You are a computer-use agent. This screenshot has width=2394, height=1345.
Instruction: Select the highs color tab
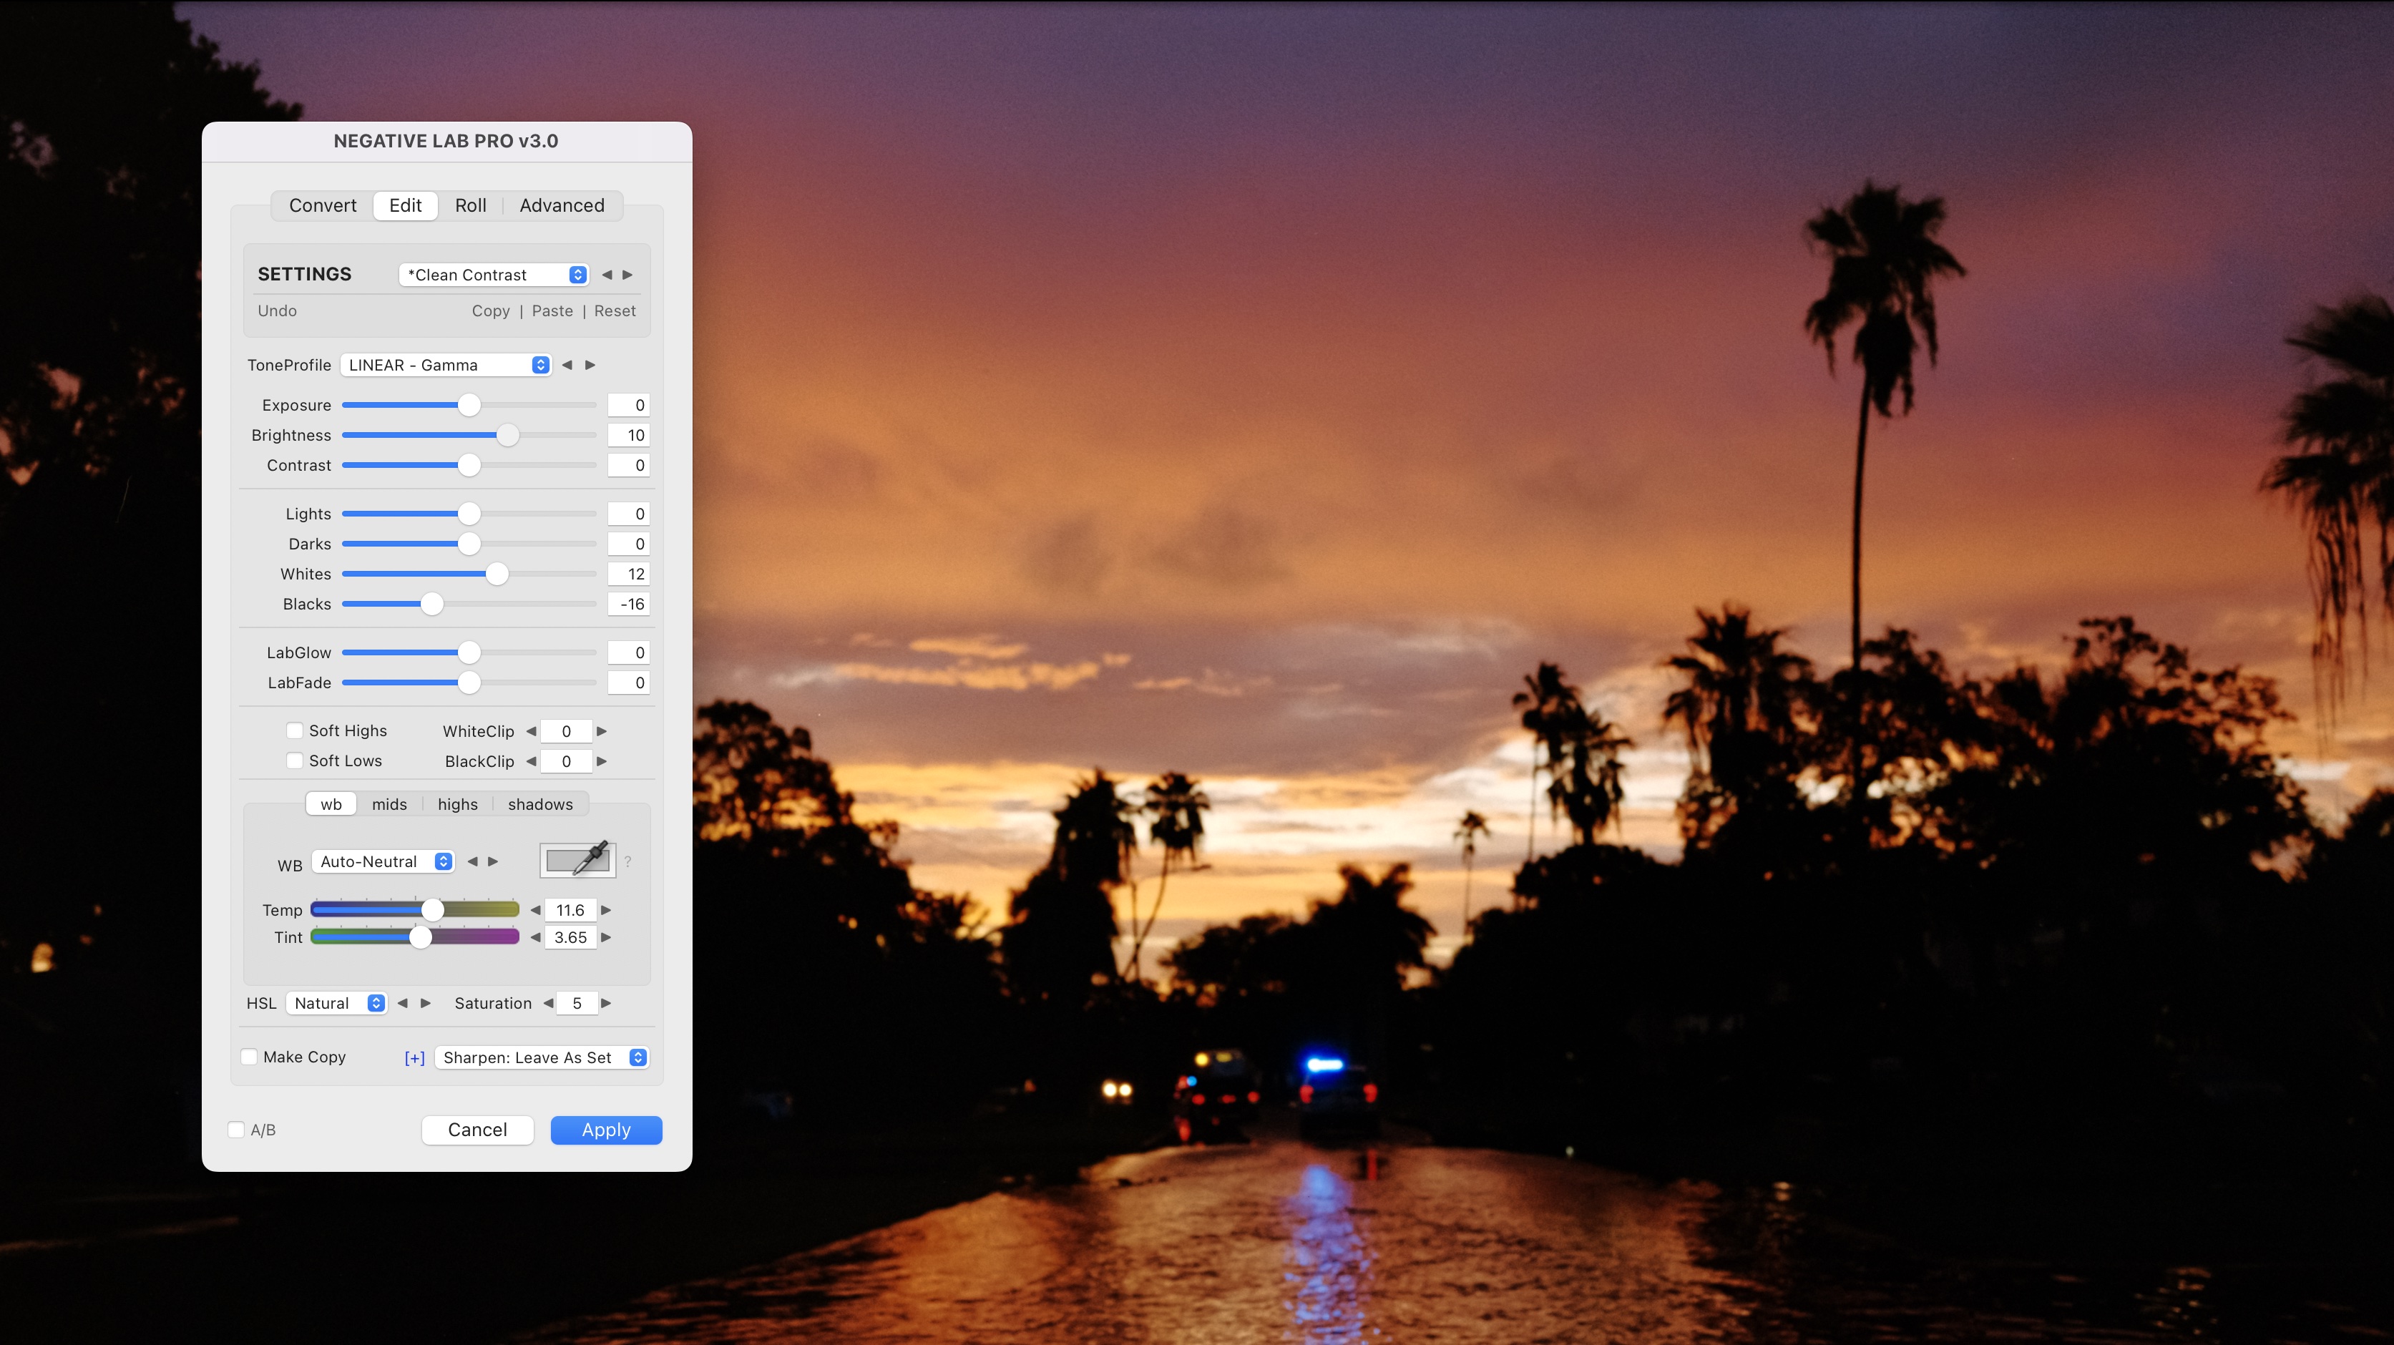point(457,804)
